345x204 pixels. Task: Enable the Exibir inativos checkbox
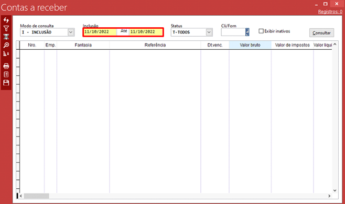point(261,31)
